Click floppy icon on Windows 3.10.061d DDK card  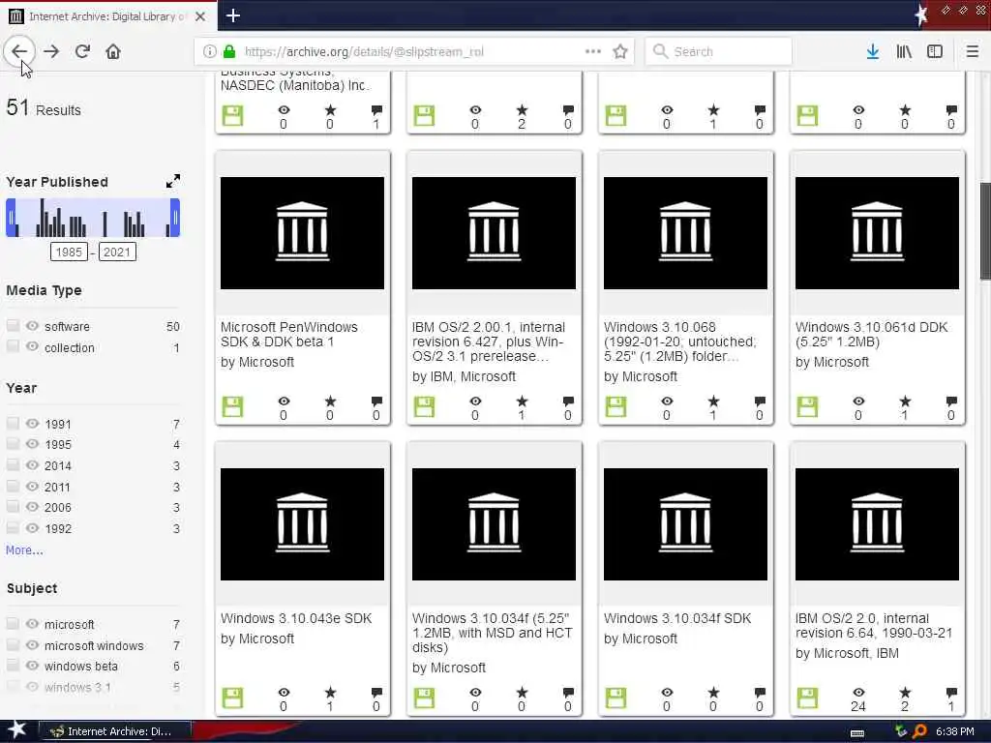click(x=807, y=407)
